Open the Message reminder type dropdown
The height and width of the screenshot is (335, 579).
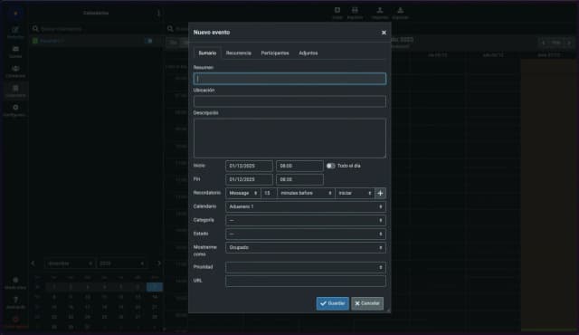pos(243,193)
